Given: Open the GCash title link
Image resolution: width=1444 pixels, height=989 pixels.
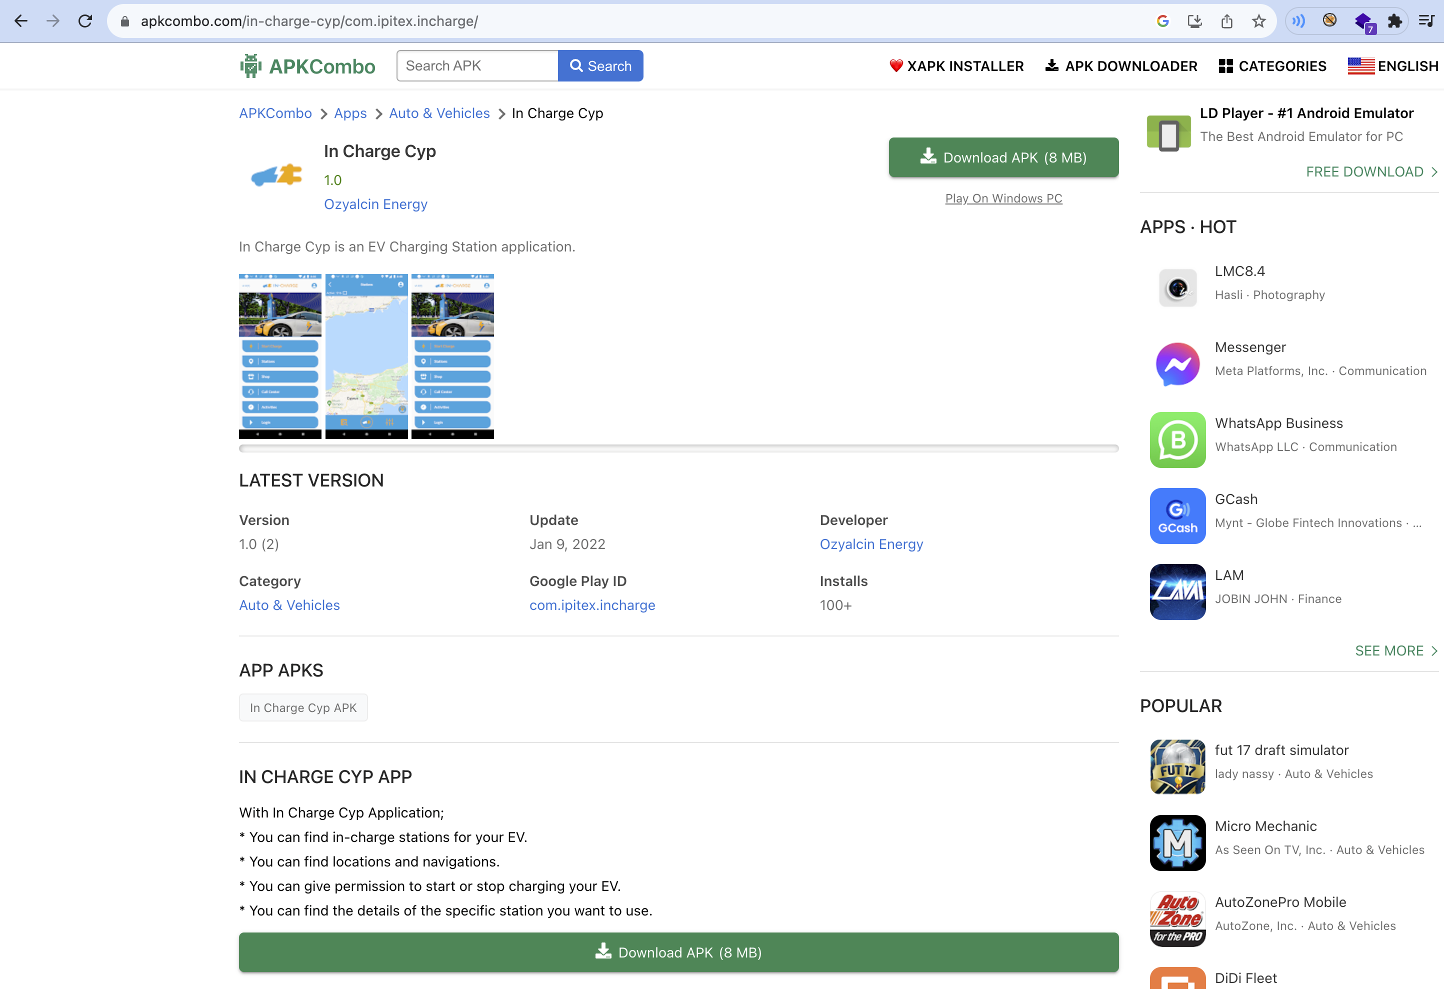Looking at the screenshot, I should (1236, 499).
